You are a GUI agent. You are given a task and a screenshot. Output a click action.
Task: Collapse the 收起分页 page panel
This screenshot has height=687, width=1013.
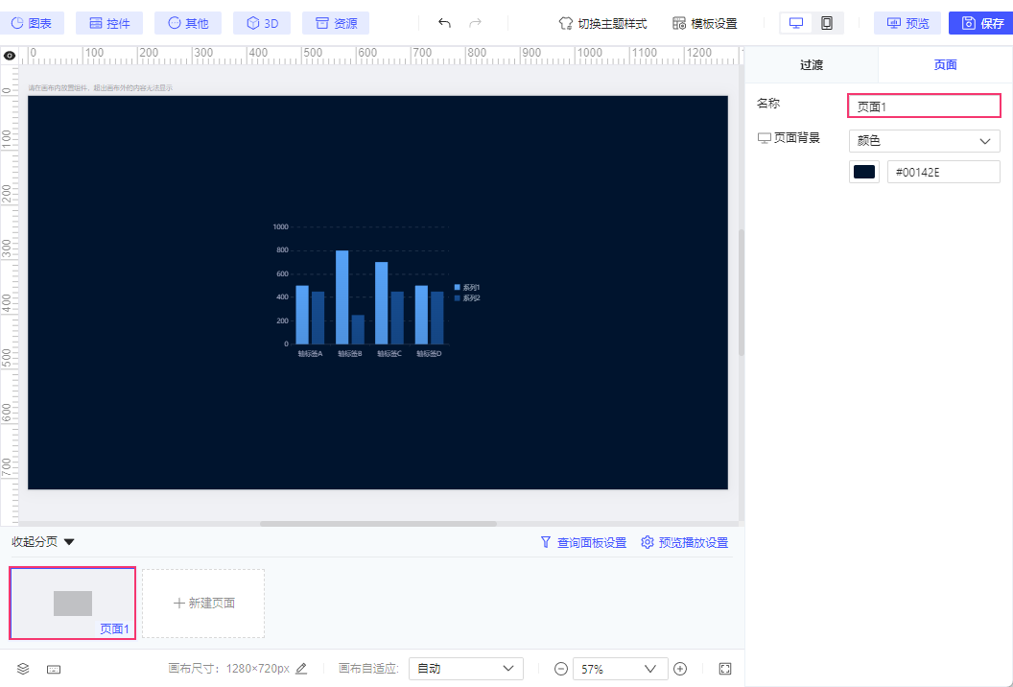pos(42,541)
